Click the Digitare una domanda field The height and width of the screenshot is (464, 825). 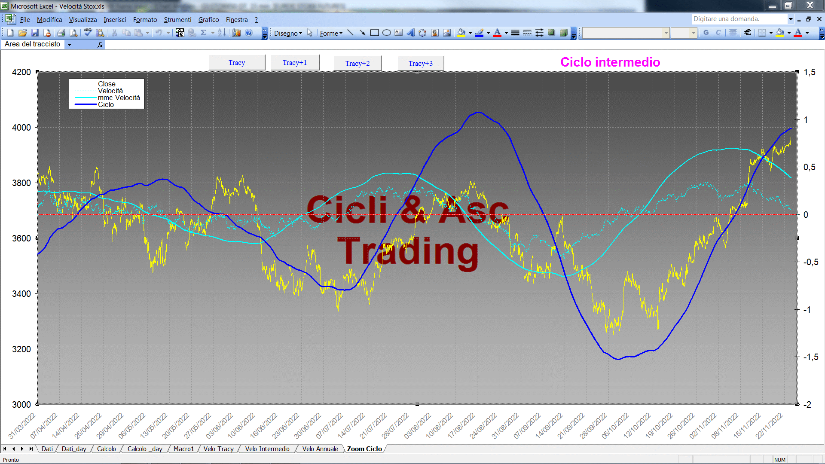pyautogui.click(x=739, y=19)
